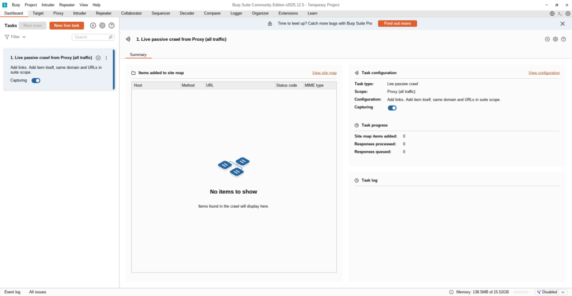Click the task Search input field
Viewport: 572px width, 296px height.
point(93,37)
